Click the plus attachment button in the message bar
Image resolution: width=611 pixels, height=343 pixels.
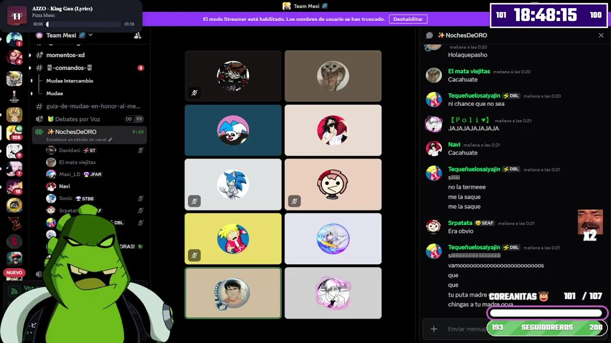[434, 329]
